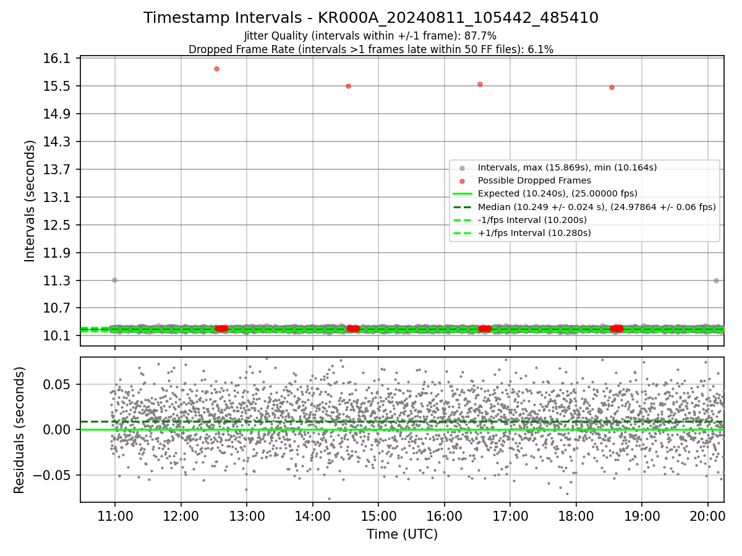The width and height of the screenshot is (742, 556).
Task: Click the '20:00' x-axis tick label
Action: tap(708, 516)
